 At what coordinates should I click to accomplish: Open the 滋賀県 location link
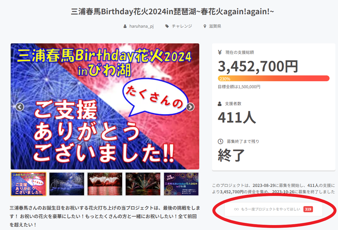coord(215,26)
